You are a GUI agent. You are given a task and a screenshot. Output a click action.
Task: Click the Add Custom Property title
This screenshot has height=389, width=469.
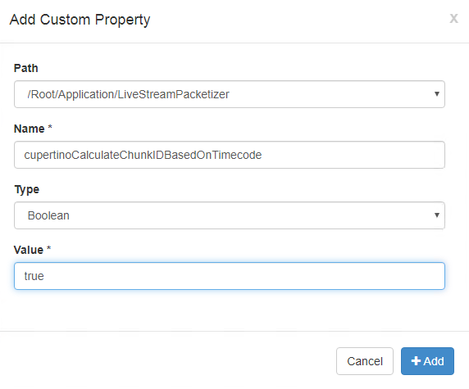pyautogui.click(x=80, y=20)
